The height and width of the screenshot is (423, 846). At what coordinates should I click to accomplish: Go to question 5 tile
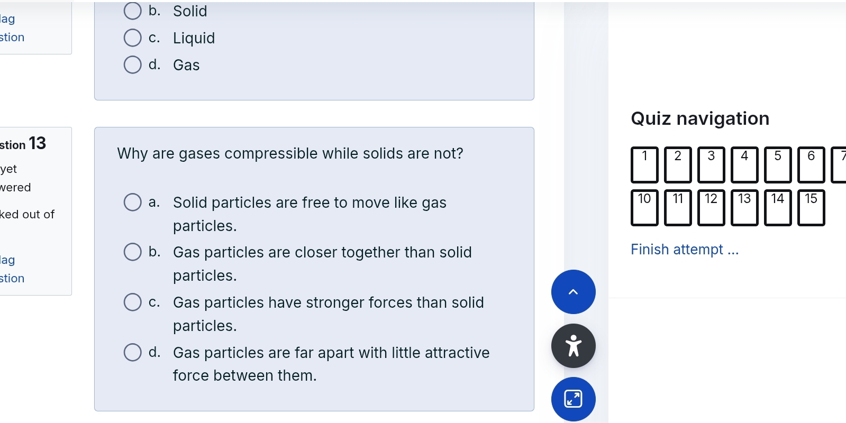coord(778,165)
